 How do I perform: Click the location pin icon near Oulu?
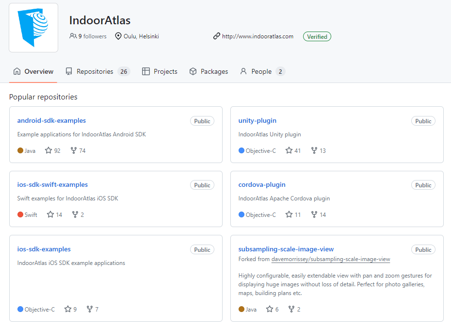(117, 36)
